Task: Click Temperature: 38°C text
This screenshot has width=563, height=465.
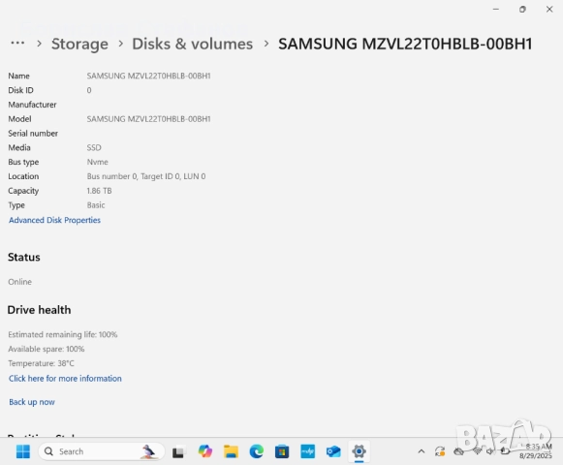Action: pos(41,363)
